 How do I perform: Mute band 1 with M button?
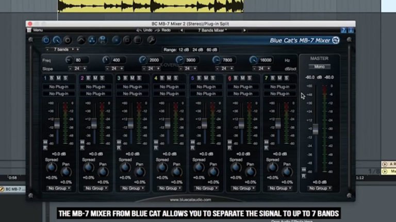tap(57, 78)
